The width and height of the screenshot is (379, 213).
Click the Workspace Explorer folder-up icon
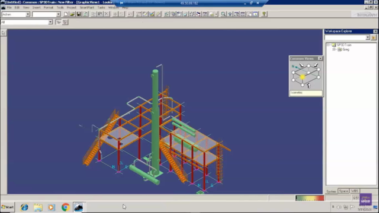pos(374,37)
